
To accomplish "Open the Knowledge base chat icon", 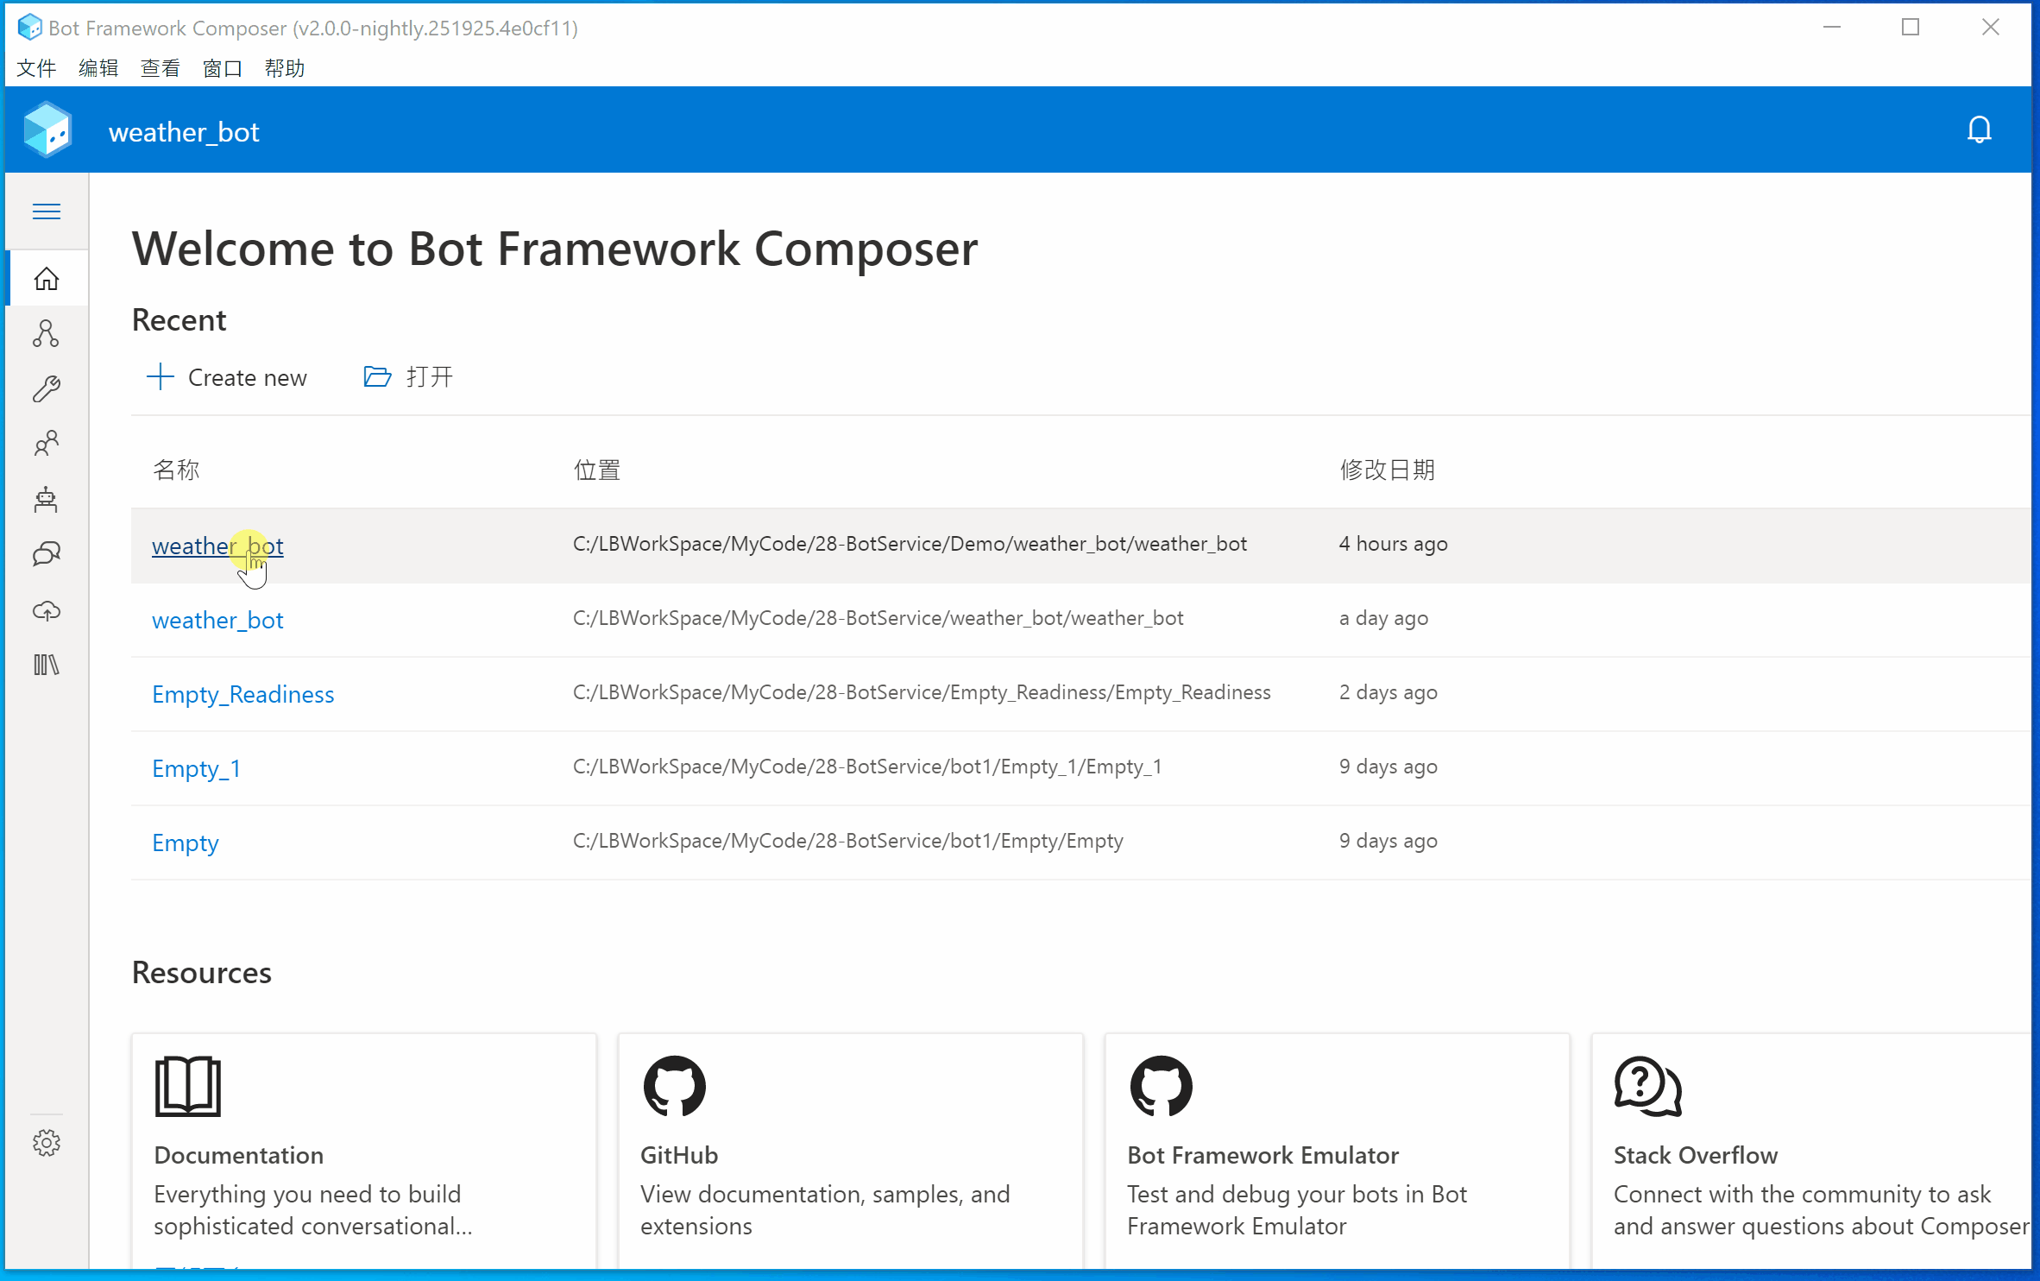I will coord(47,554).
